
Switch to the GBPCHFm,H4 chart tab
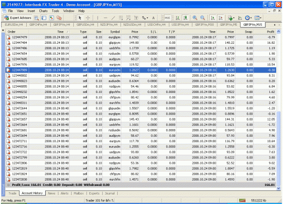(38, 25)
